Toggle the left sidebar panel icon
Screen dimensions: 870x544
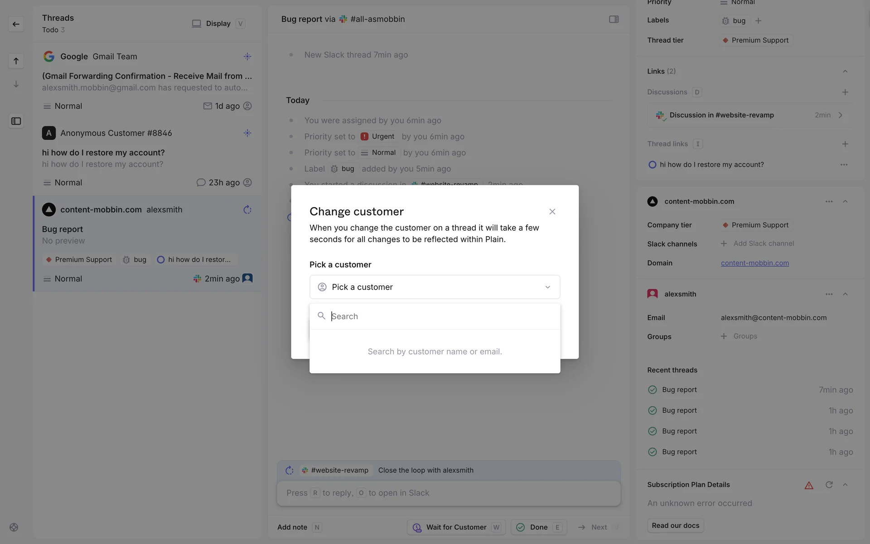16,121
